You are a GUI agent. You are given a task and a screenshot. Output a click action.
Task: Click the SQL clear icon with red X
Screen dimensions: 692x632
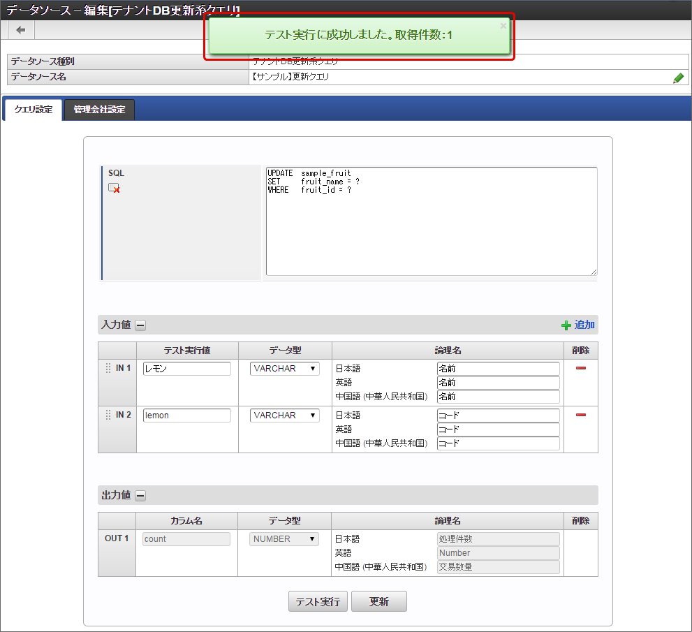[x=114, y=188]
